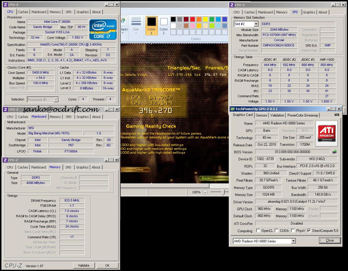This screenshot has height=271, width=348.
Task: Enable the CUDA checkbox
Action: pos(276,230)
